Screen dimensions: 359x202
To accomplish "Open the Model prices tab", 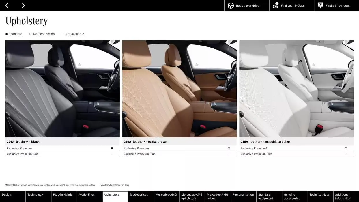I will coord(141,197).
